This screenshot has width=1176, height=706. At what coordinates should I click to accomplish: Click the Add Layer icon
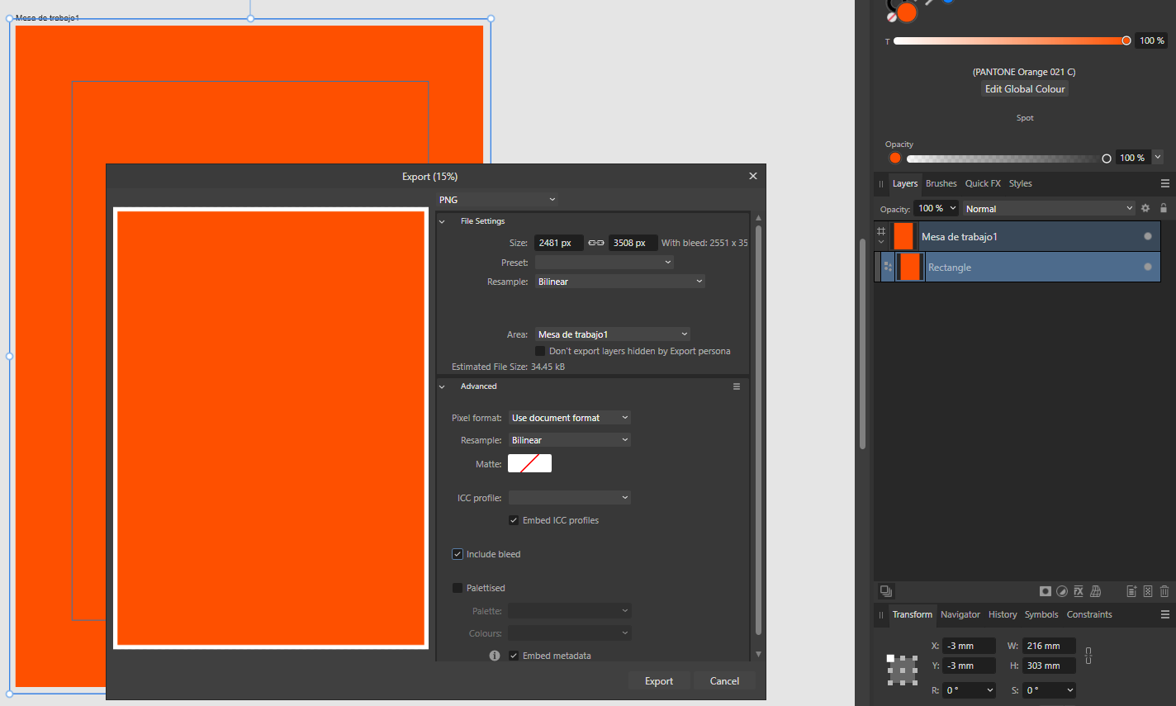(x=1132, y=591)
